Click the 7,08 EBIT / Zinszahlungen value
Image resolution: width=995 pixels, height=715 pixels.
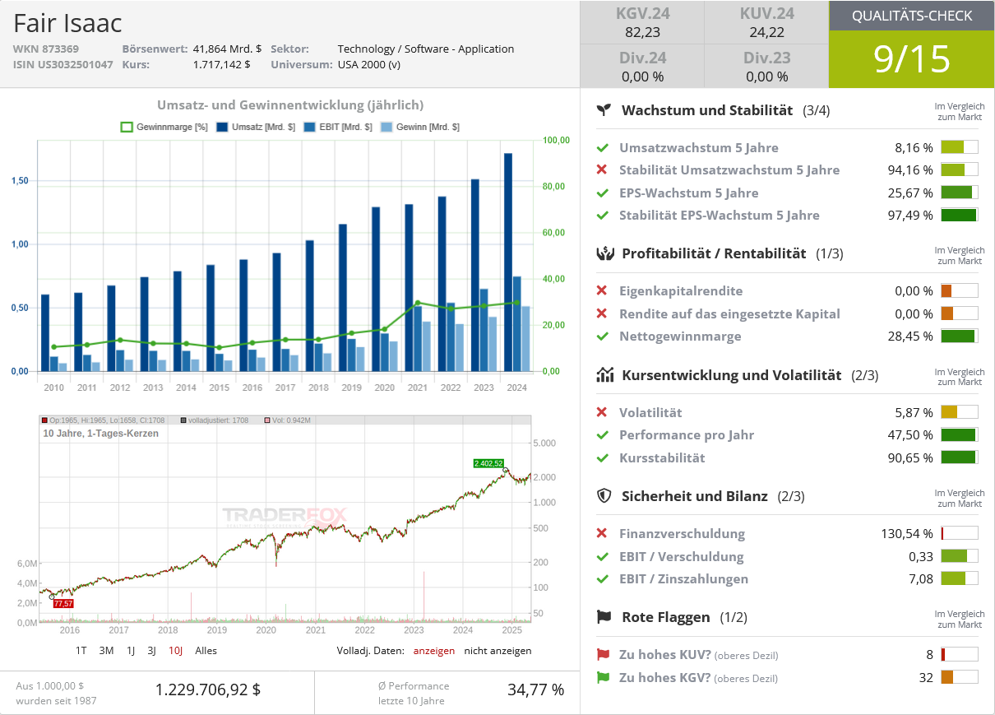921,578
